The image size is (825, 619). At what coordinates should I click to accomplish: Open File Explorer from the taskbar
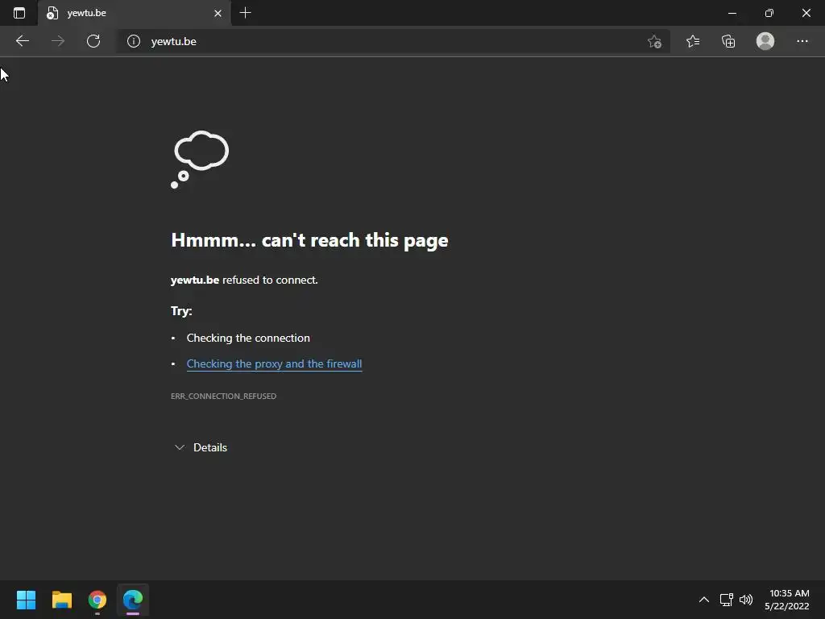(x=61, y=600)
